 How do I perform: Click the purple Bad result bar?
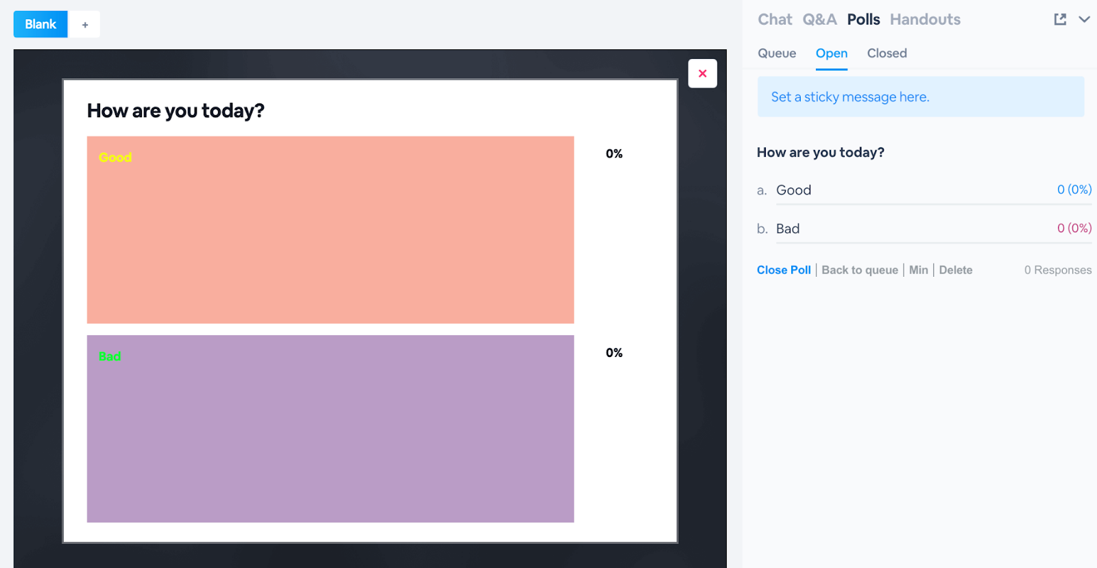(330, 428)
